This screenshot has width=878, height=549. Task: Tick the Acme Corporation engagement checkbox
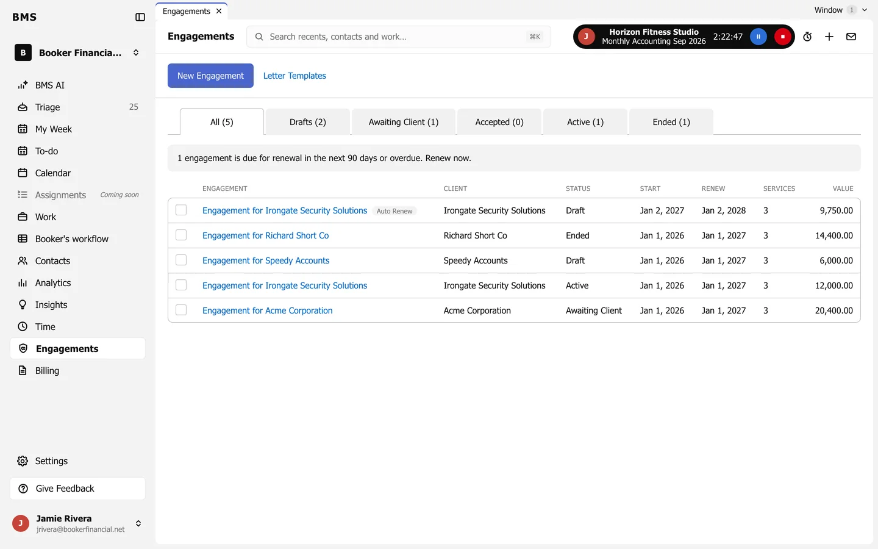point(181,310)
